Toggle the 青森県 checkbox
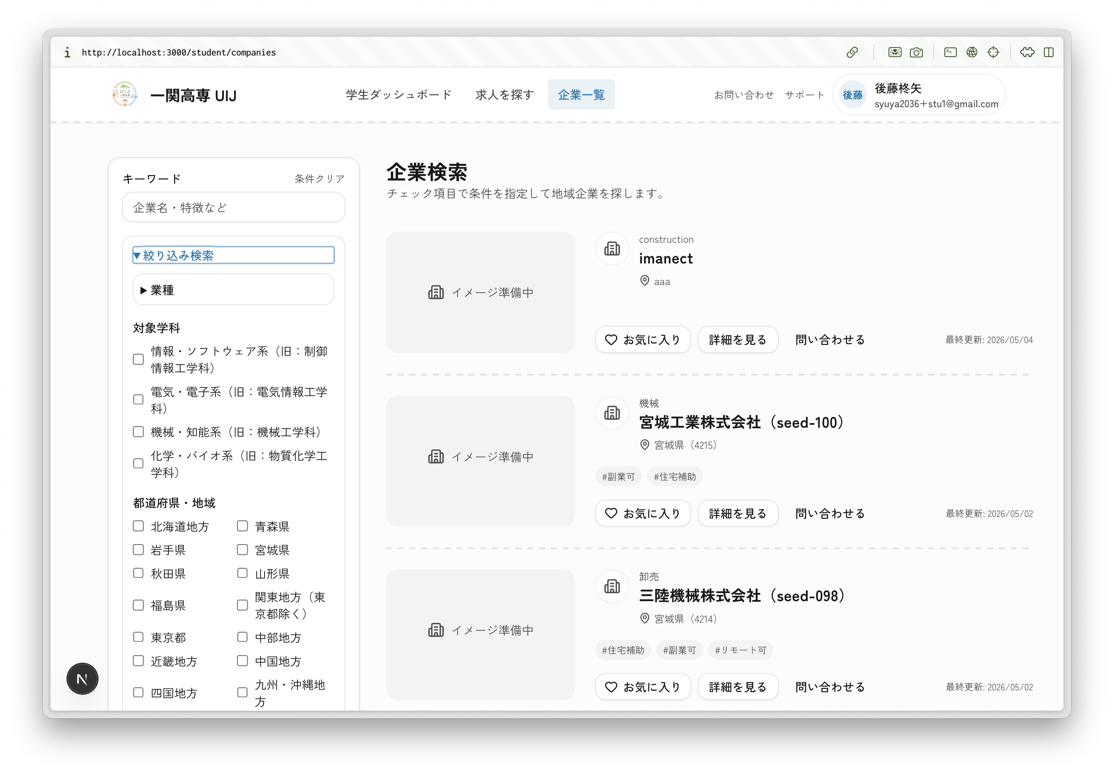 coord(242,526)
